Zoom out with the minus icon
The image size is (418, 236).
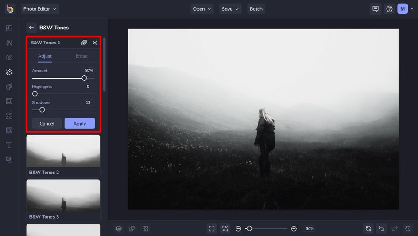click(x=238, y=228)
